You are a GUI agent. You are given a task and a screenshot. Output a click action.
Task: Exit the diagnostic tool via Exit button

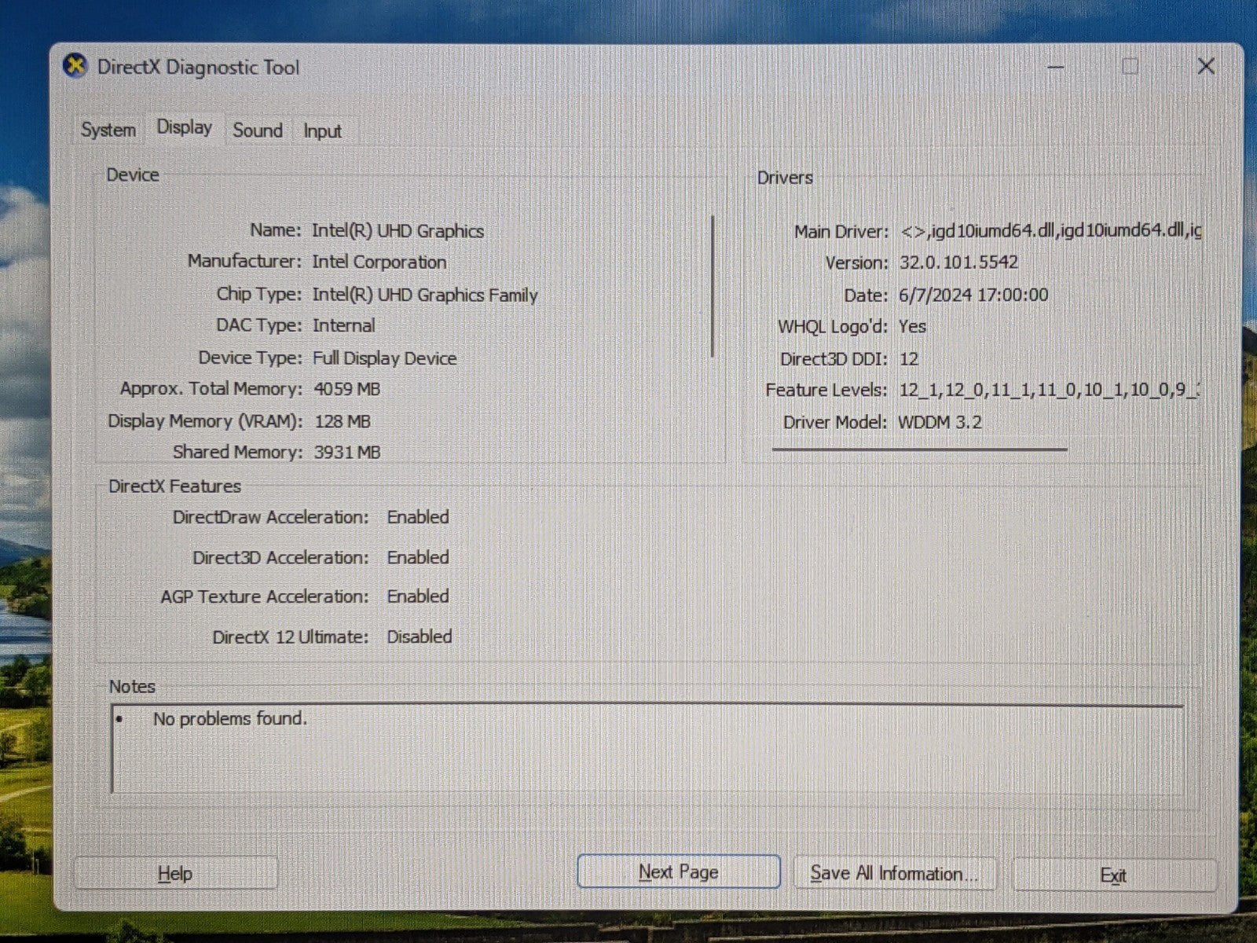coord(1112,875)
